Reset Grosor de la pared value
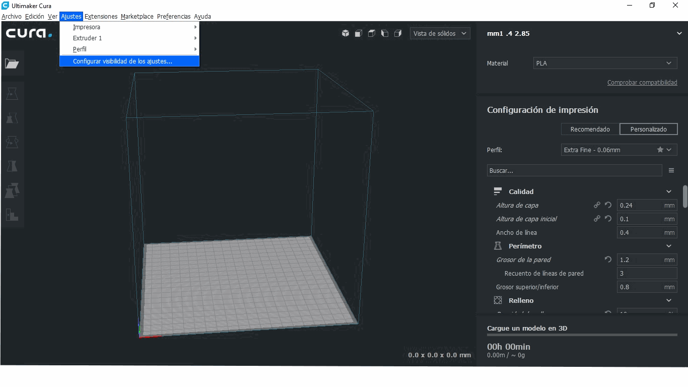The width and height of the screenshot is (688, 387). (607, 259)
